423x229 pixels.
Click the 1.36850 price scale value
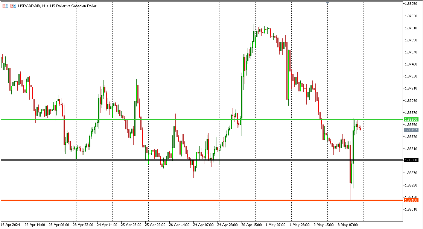(x=411, y=125)
